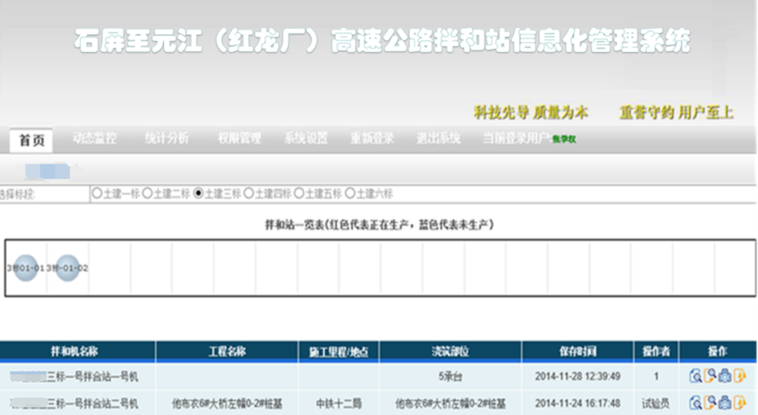The width and height of the screenshot is (758, 415).
Task: Select the 土建一标 radio button
Action: tap(96, 193)
